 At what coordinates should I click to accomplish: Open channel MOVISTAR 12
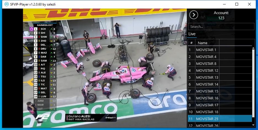(220, 70)
